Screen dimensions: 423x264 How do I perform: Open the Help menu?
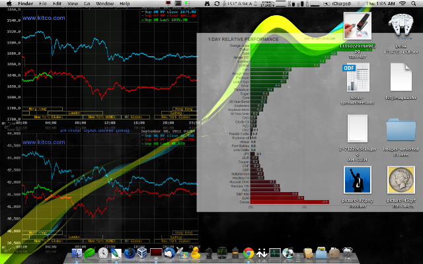click(125, 3)
